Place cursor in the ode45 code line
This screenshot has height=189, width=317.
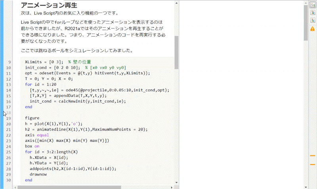click(99, 90)
